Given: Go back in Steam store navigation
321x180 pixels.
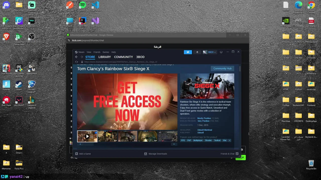Looking at the screenshot, I should [x=76, y=57].
